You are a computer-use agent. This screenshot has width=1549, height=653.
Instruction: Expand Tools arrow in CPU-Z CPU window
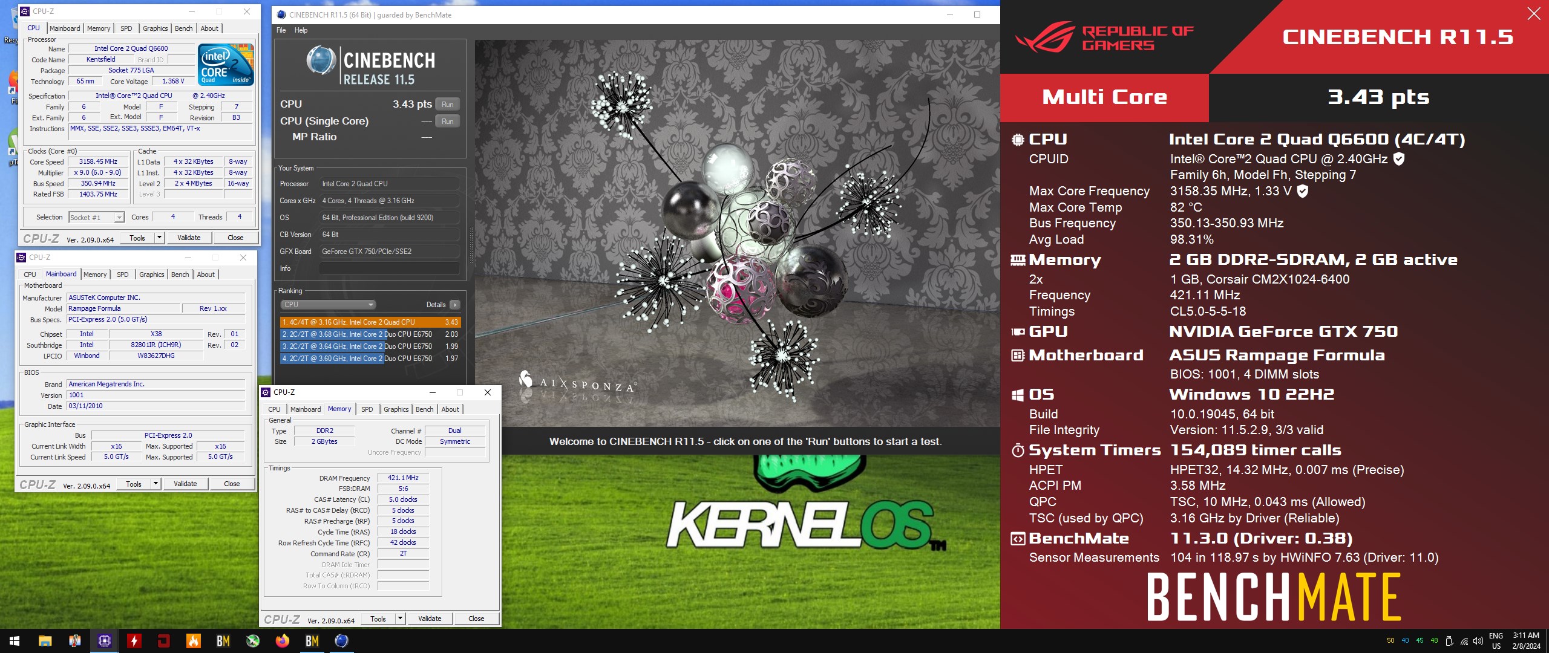pyautogui.click(x=159, y=238)
